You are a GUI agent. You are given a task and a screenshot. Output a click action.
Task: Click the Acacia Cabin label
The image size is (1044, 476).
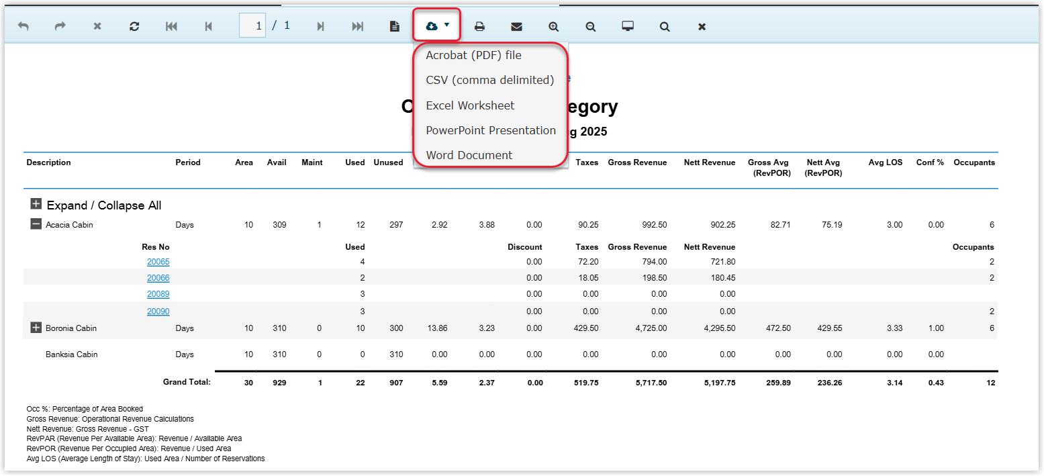69,225
